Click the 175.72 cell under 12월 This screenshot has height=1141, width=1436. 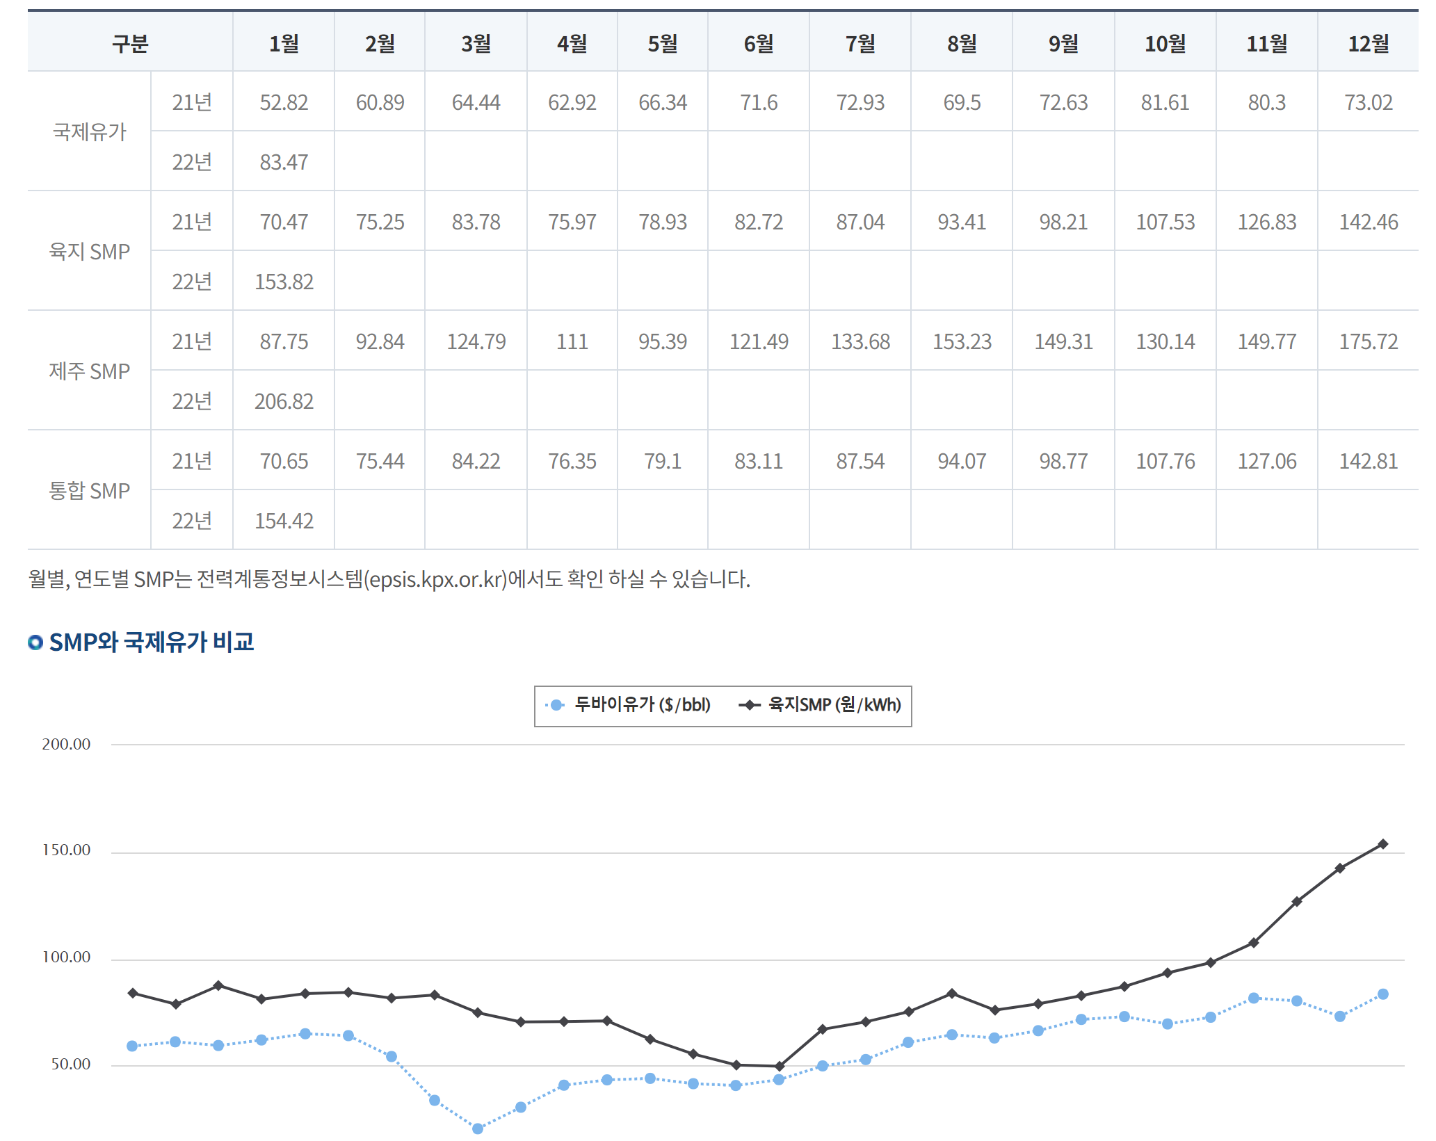pyautogui.click(x=1368, y=341)
